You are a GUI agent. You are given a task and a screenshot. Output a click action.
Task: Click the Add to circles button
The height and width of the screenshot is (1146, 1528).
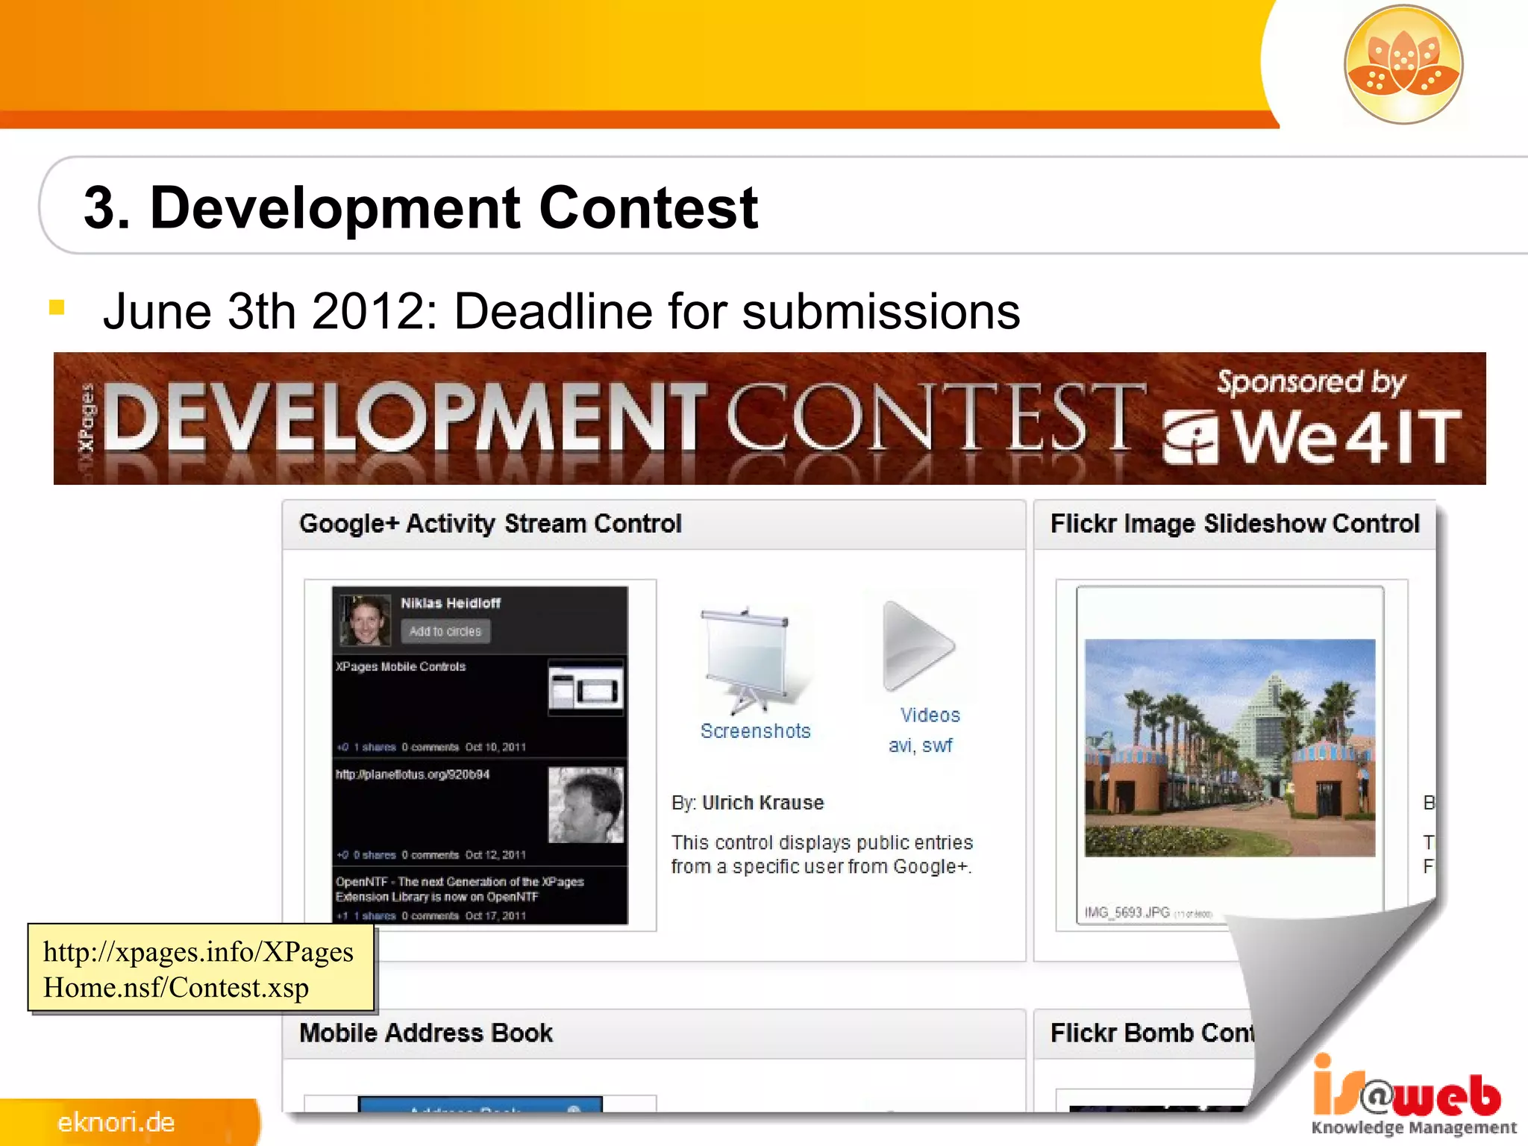(x=445, y=631)
